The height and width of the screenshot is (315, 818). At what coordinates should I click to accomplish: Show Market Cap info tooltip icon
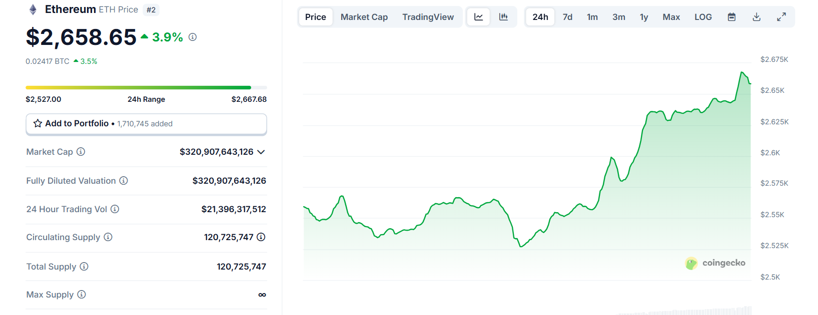click(x=81, y=152)
